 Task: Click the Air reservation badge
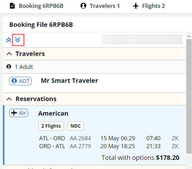coord(19,113)
